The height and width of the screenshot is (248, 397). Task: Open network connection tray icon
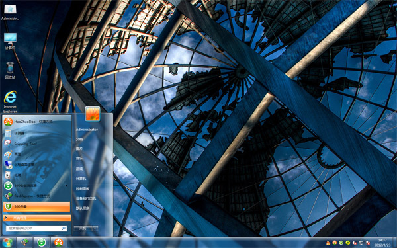click(x=361, y=243)
